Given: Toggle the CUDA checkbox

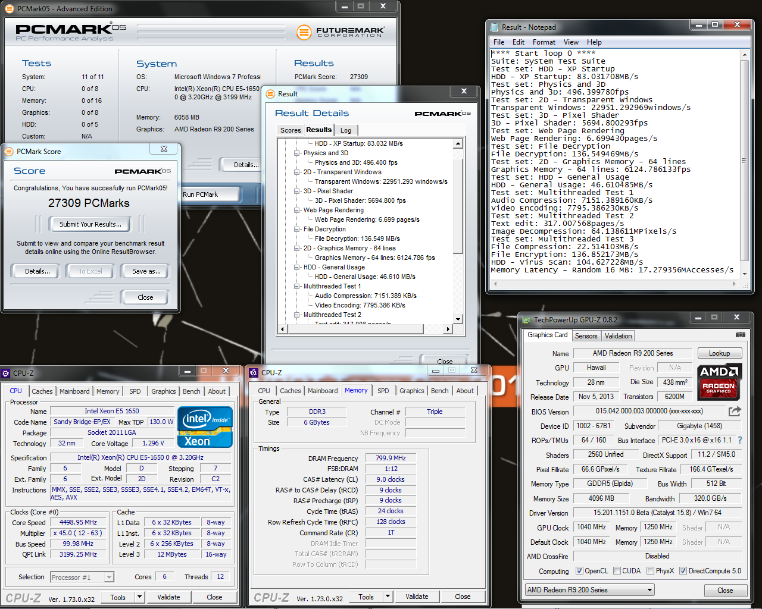Looking at the screenshot, I should point(617,571).
